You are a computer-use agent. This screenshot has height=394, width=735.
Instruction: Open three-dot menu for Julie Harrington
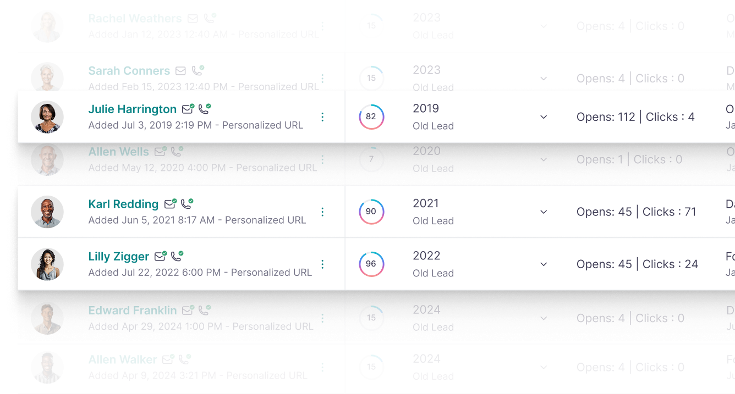(x=322, y=117)
